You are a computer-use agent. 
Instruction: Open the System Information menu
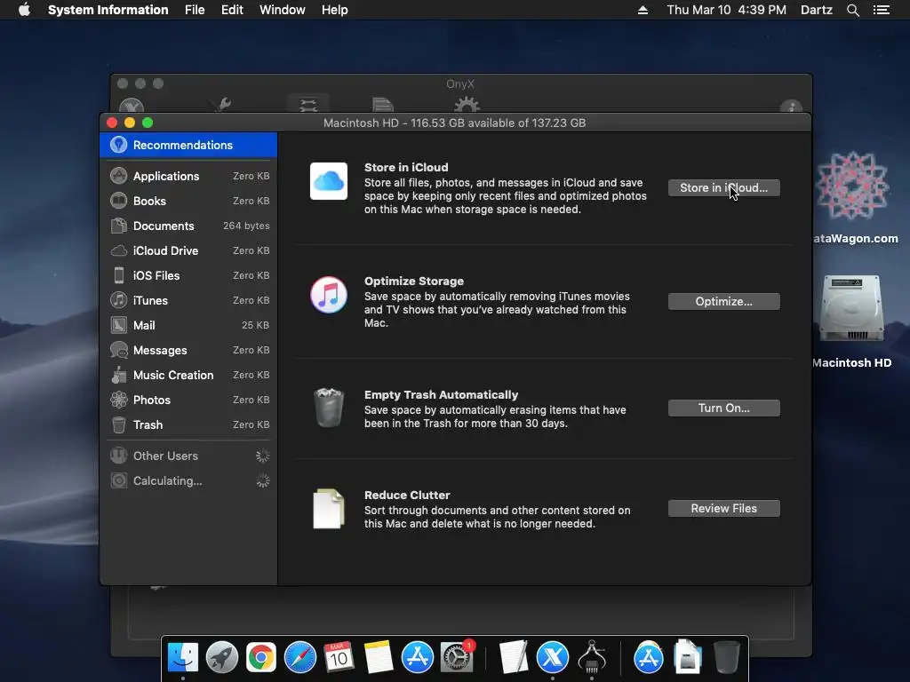tap(108, 10)
